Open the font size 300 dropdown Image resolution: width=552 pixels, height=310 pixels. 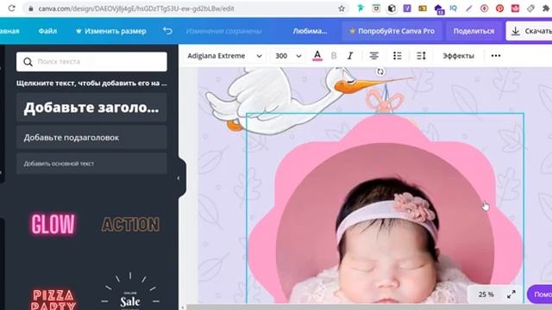point(288,56)
